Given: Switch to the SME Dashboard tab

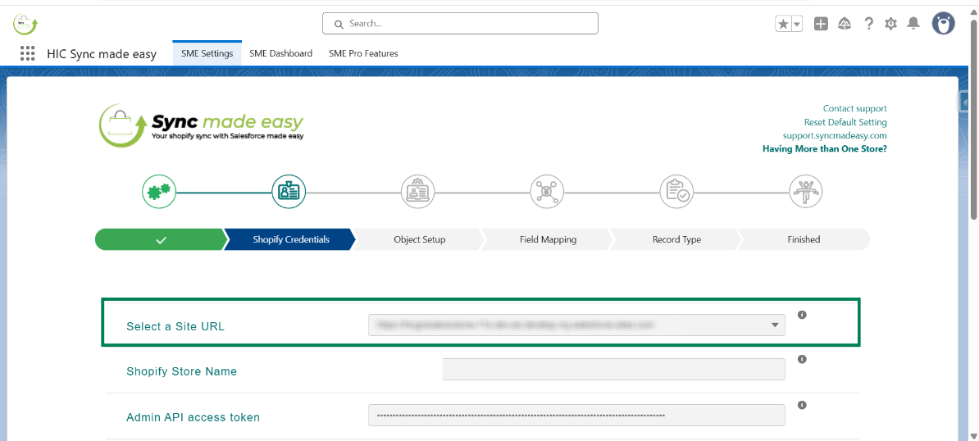Looking at the screenshot, I should [281, 53].
